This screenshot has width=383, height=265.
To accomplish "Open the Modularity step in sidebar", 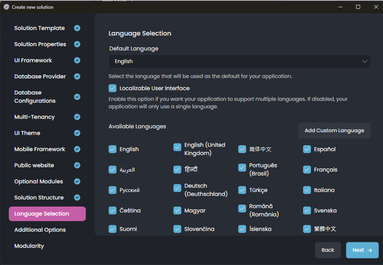I will click(29, 246).
